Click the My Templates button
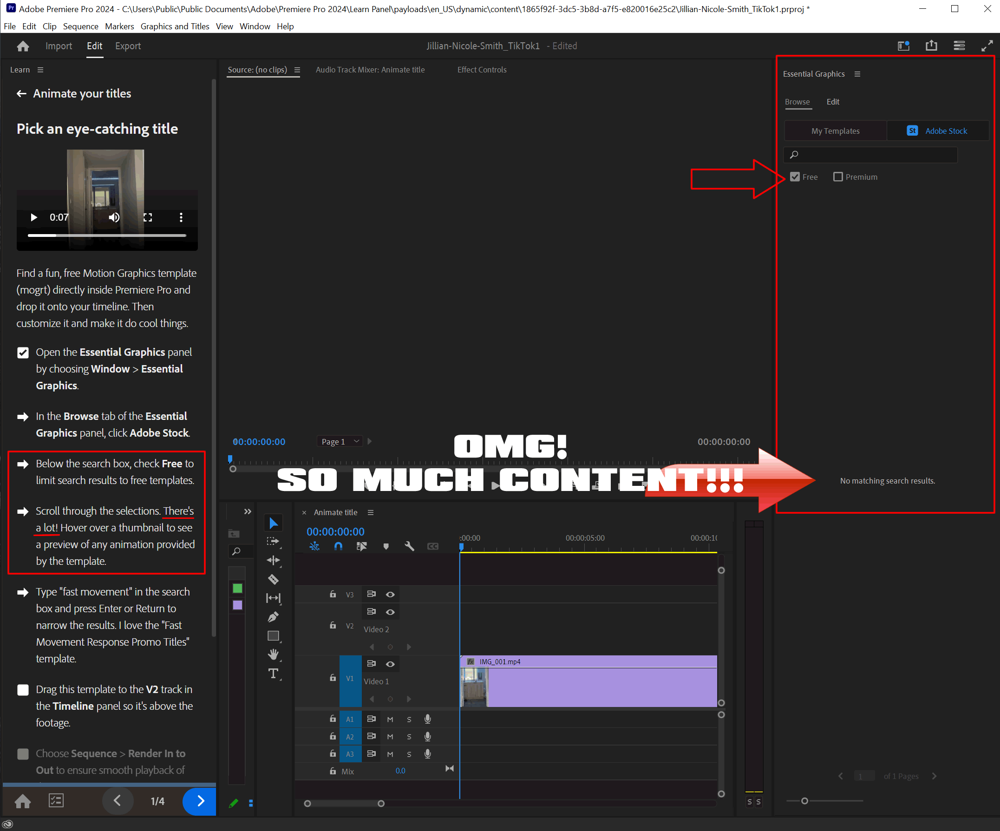This screenshot has width=1000, height=831. pos(835,131)
